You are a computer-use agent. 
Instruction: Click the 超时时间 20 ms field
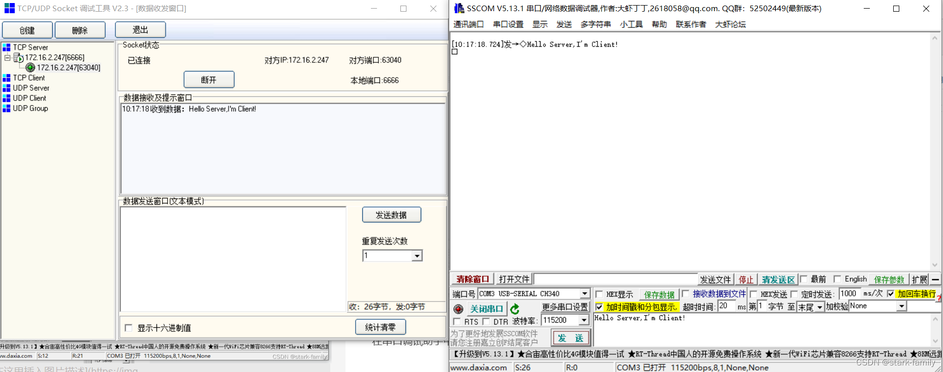pyautogui.click(x=726, y=306)
